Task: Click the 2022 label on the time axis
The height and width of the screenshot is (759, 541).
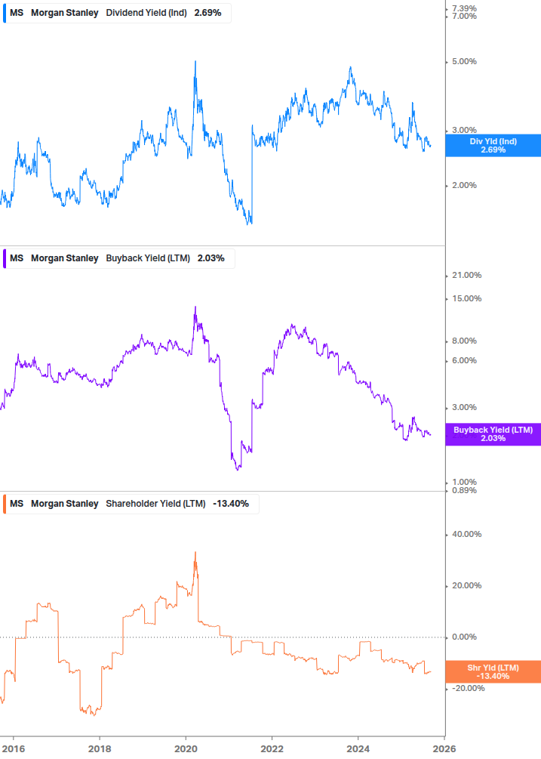Action: [x=272, y=749]
